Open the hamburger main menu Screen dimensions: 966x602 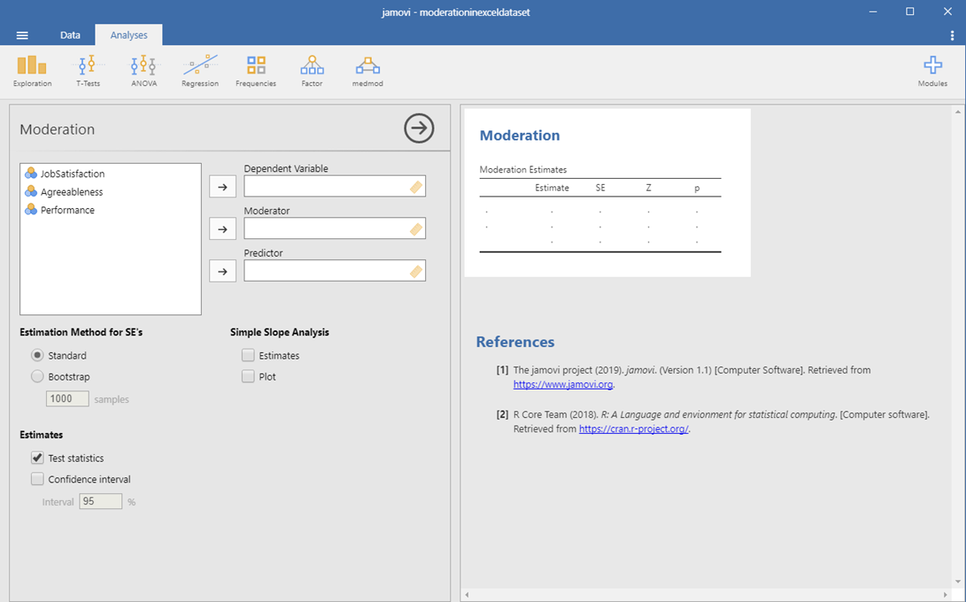23,35
